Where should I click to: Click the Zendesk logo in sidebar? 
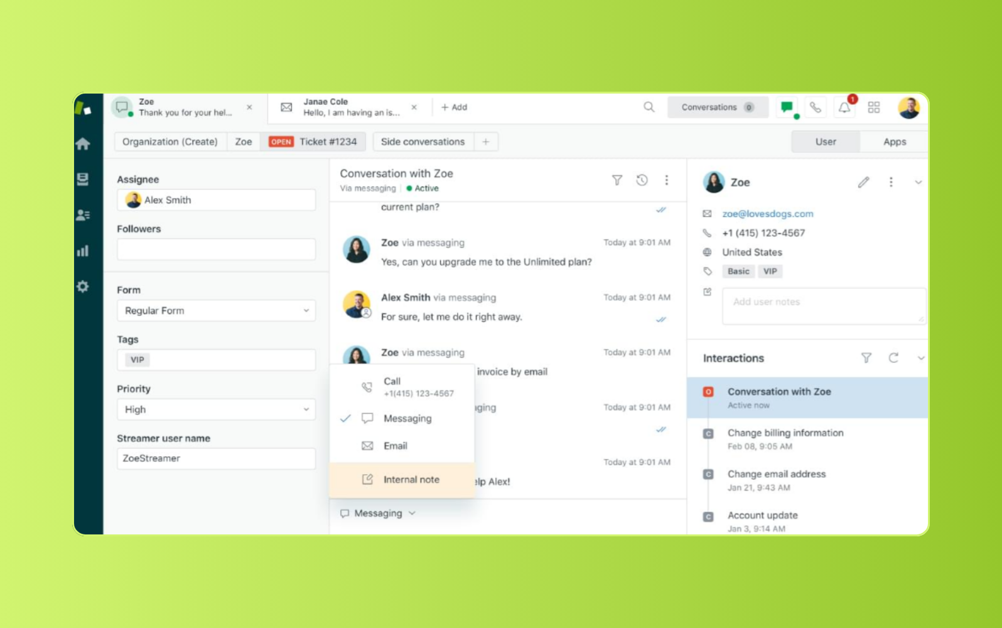[x=83, y=109]
